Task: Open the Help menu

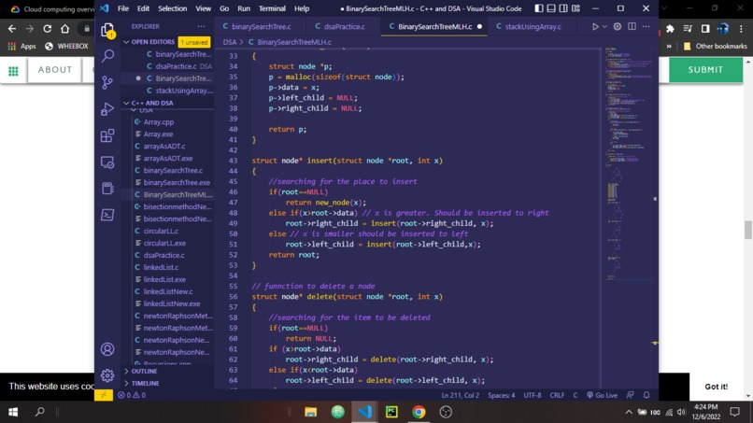Action: pyautogui.click(x=302, y=8)
